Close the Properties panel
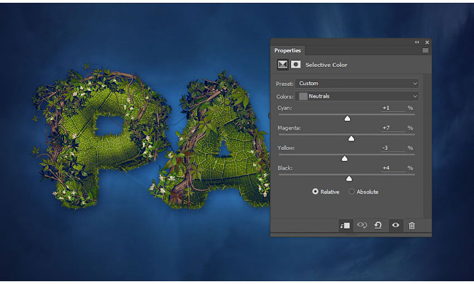Screen dimensions: 474x284 (x=427, y=42)
